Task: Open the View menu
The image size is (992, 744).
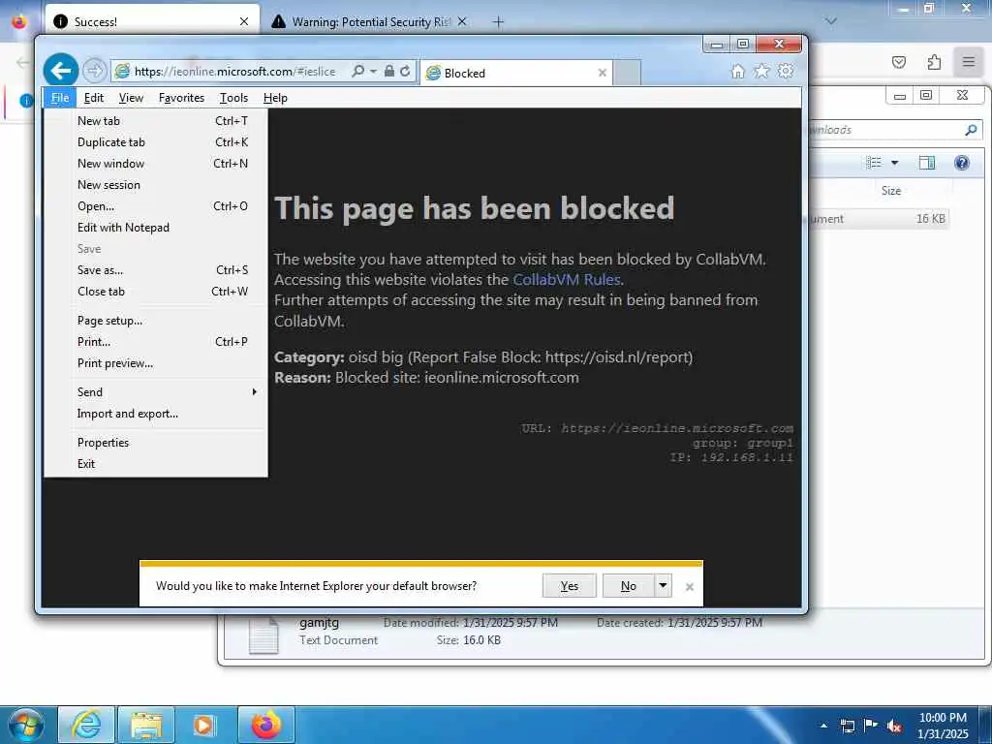Action: (x=131, y=98)
